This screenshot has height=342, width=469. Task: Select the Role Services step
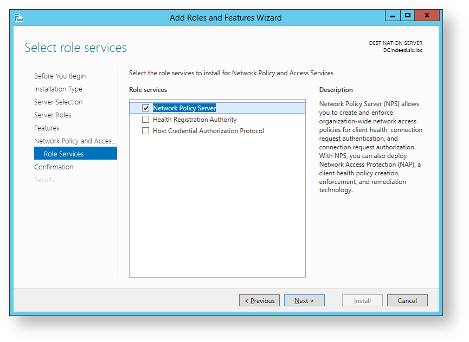[x=64, y=154]
